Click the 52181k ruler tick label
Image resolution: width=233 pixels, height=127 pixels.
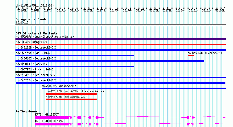click(x=193, y=10)
